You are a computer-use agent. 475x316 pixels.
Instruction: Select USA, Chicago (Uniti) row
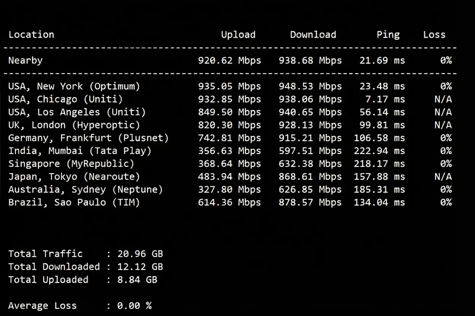click(230, 99)
